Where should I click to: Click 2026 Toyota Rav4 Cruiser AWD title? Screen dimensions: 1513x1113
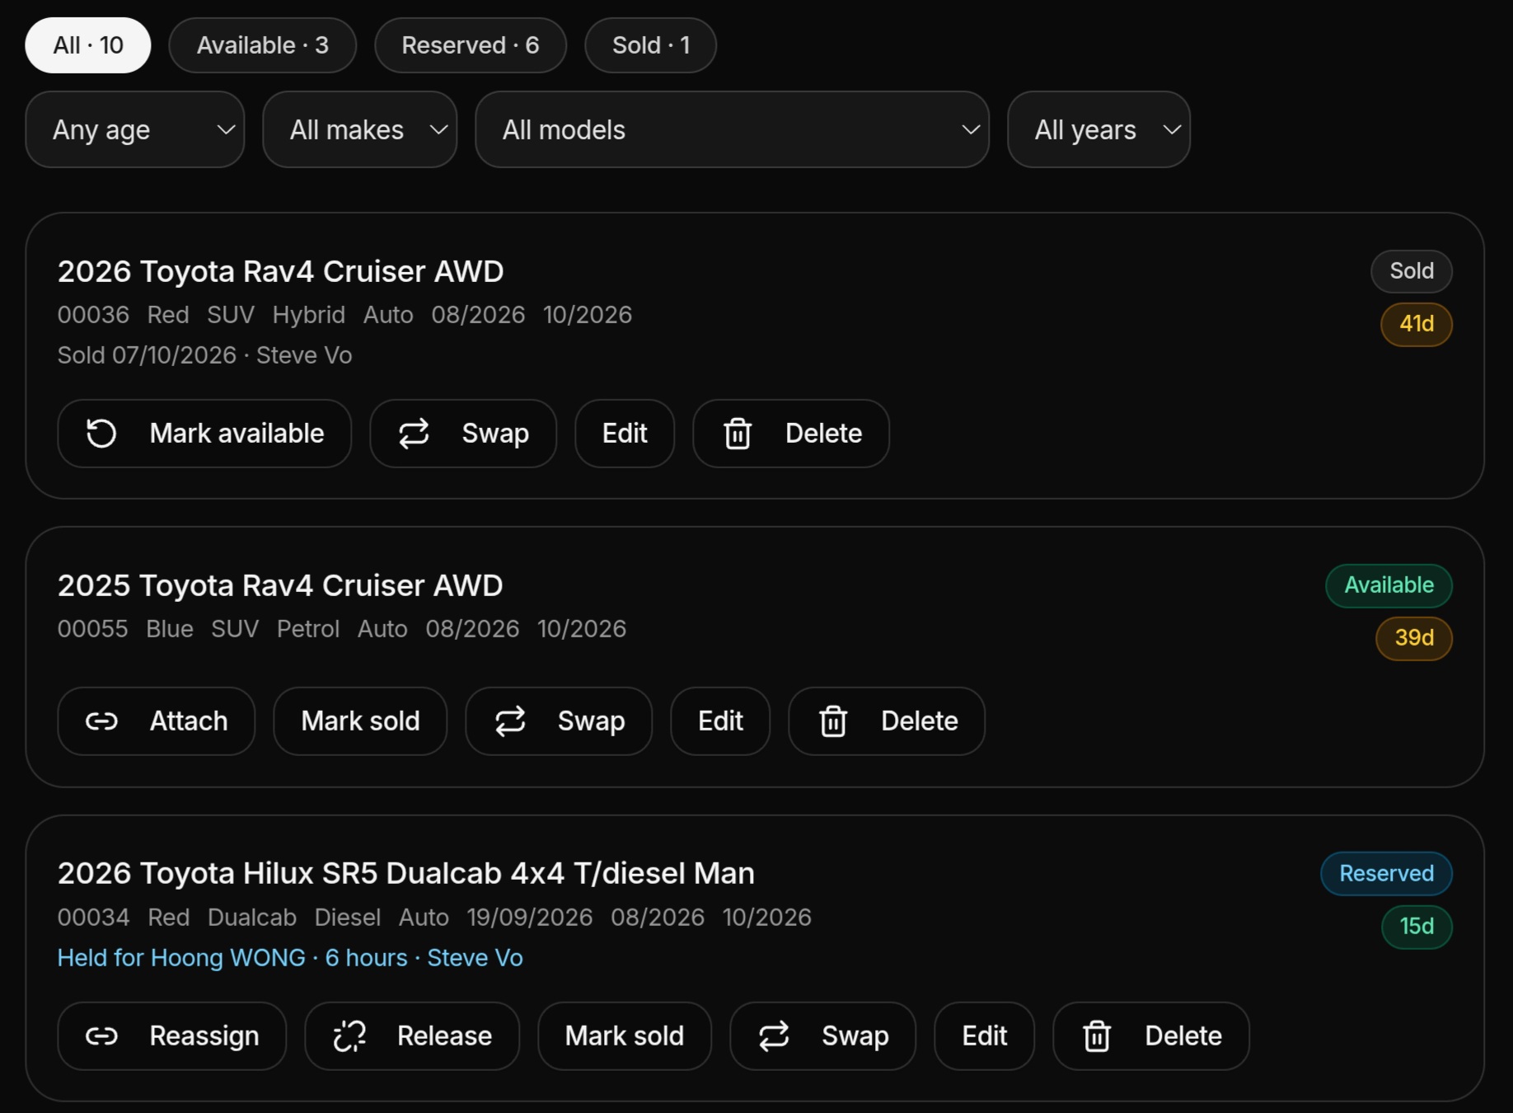tap(281, 271)
